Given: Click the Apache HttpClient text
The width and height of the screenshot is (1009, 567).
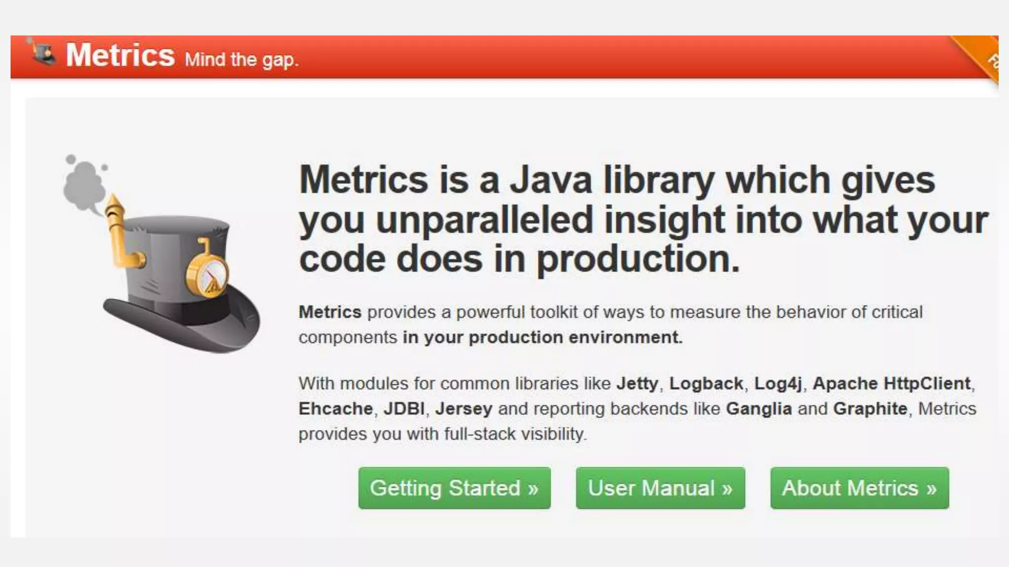Looking at the screenshot, I should point(891,383).
